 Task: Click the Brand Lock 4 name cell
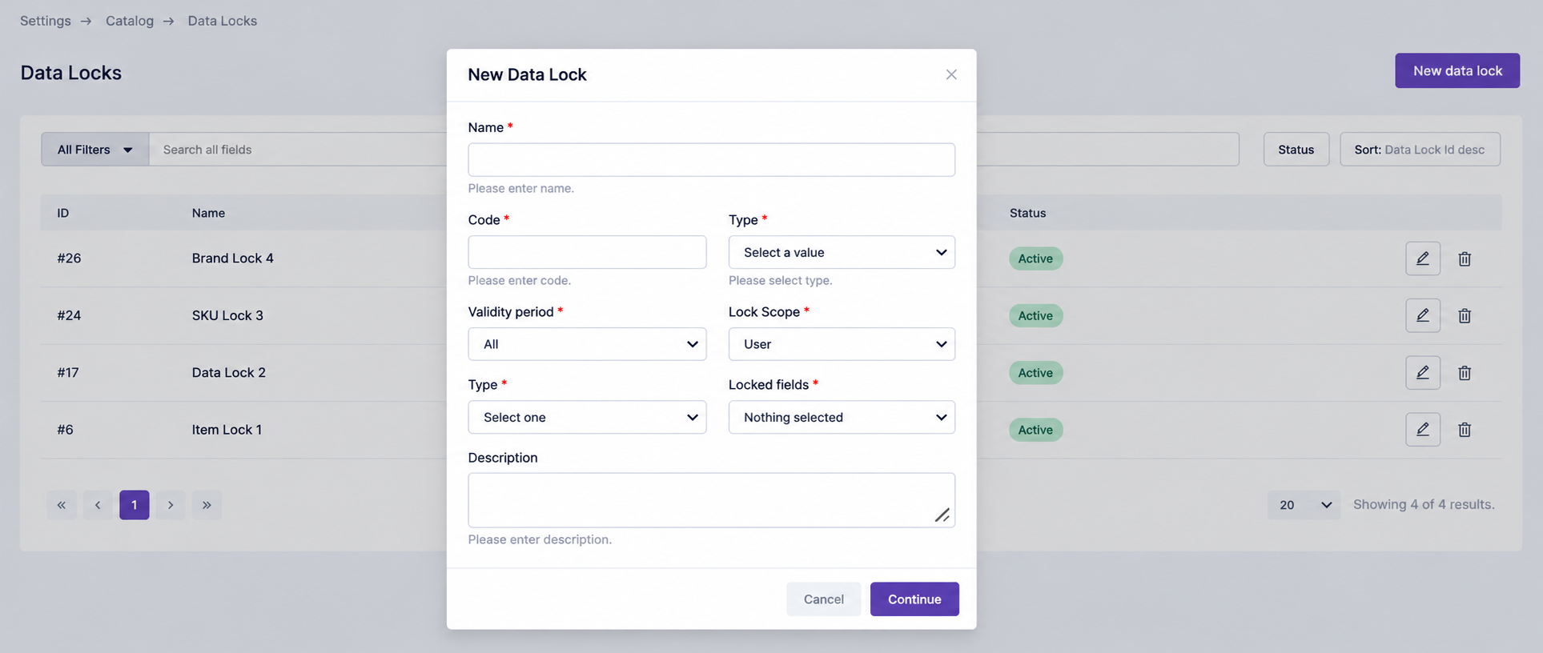[x=233, y=258]
